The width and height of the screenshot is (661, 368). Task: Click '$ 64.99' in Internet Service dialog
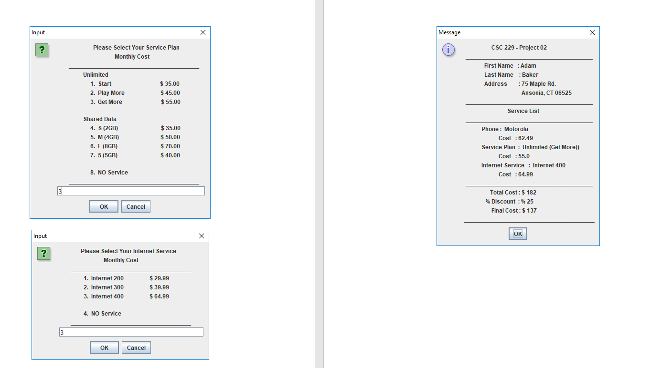click(x=159, y=296)
